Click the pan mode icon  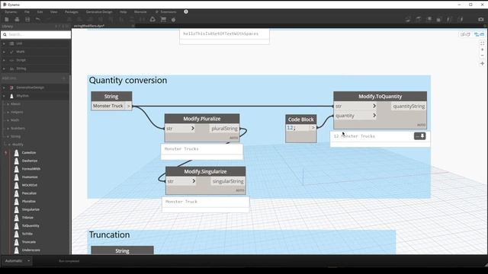(483, 63)
